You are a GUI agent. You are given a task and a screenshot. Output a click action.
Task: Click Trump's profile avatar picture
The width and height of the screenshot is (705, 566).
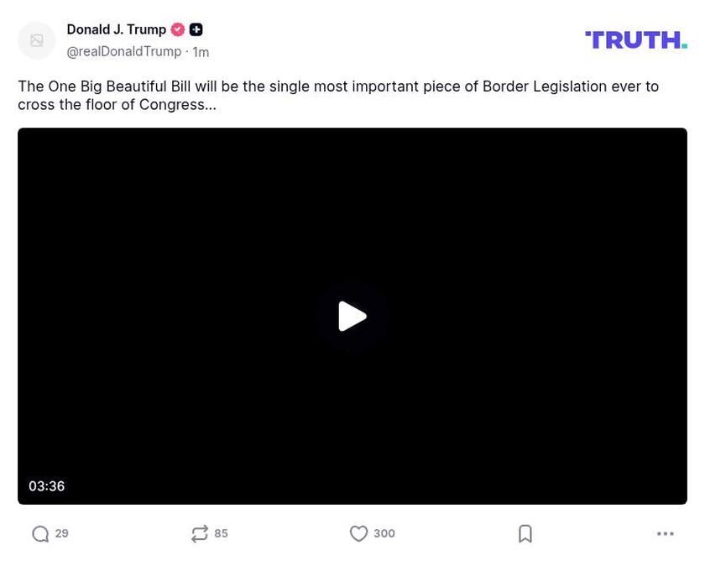(36, 39)
